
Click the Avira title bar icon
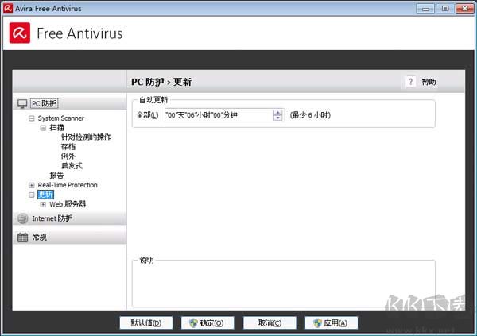click(x=8, y=8)
